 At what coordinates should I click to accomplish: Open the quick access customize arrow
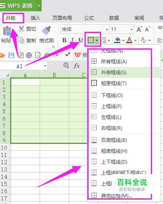(x=68, y=55)
